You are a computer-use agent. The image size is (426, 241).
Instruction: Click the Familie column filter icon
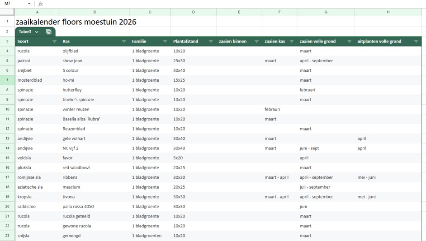165,42
